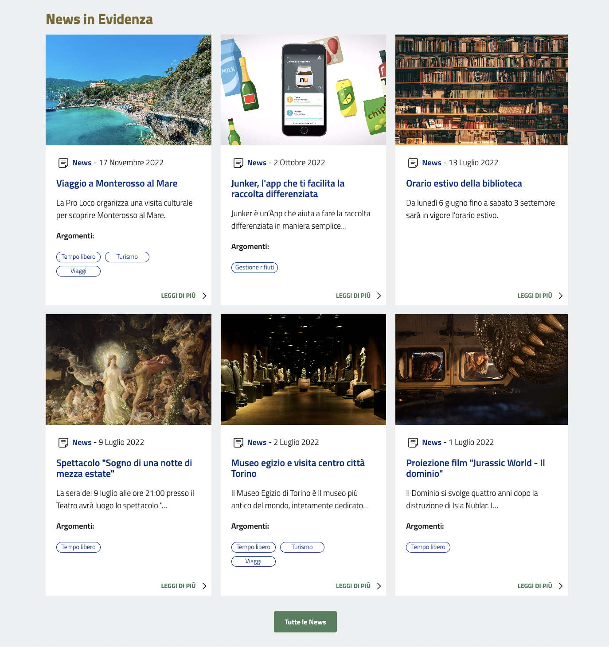Click news icon beside 2 Ottobre 2022
Screen dimensions: 609x647
(x=238, y=163)
